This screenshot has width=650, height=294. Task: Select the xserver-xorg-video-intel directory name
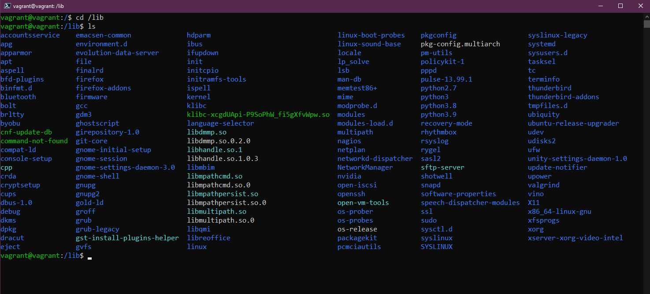click(x=576, y=238)
